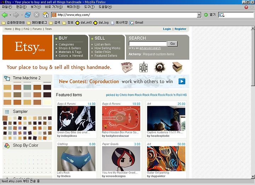Open the You Are My Rockstar card thumbnail
Image resolution: width=255 pixels, height=185 pixels.
[121, 159]
